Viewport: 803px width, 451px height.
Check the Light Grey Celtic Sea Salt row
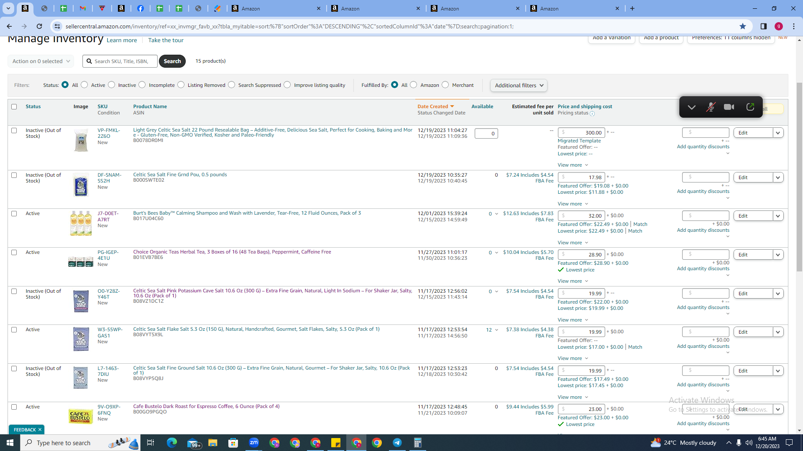14,131
